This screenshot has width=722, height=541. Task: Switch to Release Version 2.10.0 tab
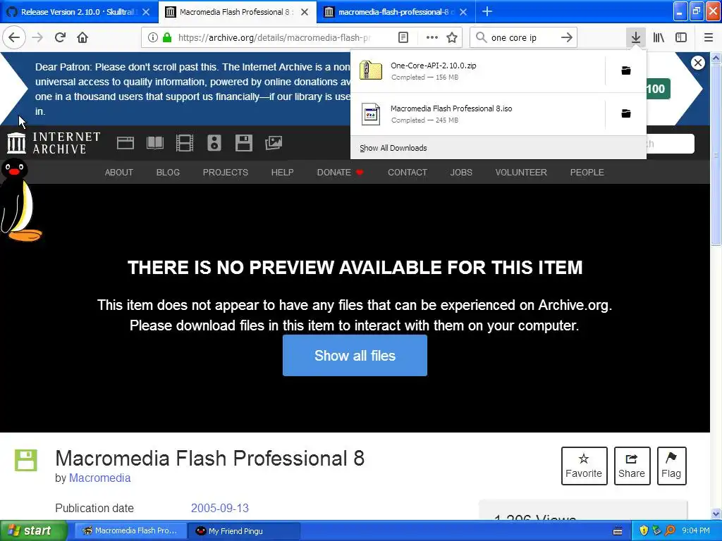click(x=78, y=12)
